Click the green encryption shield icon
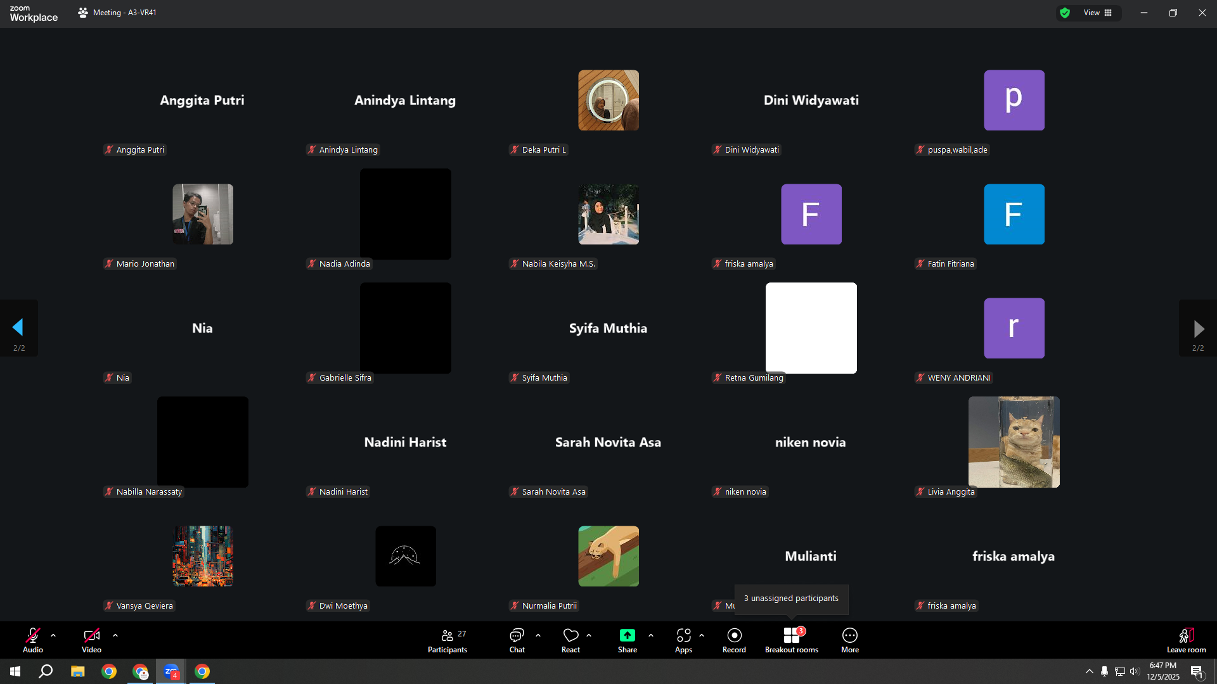Screen dimensions: 1217x684 [x=1065, y=13]
